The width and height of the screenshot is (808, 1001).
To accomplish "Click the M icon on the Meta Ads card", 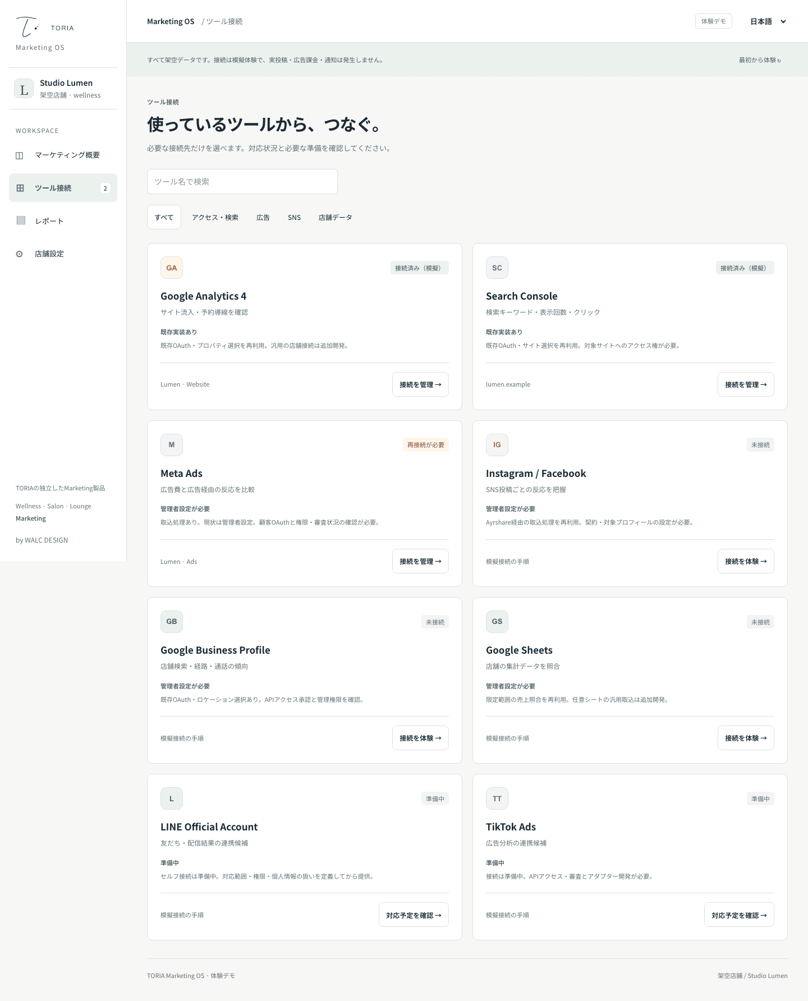I will pyautogui.click(x=172, y=444).
